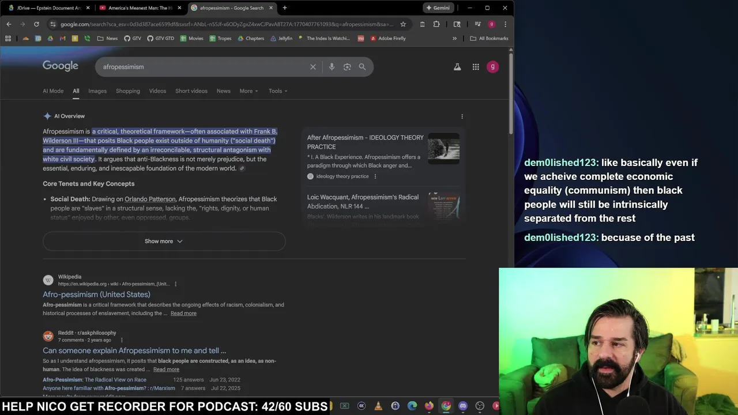The width and height of the screenshot is (738, 415).
Task: Open the Chrome extensions puzzle icon
Action: [x=436, y=24]
